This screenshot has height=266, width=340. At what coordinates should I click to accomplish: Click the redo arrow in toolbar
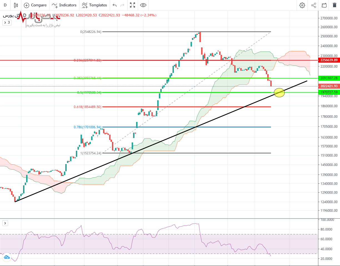click(x=122, y=5)
